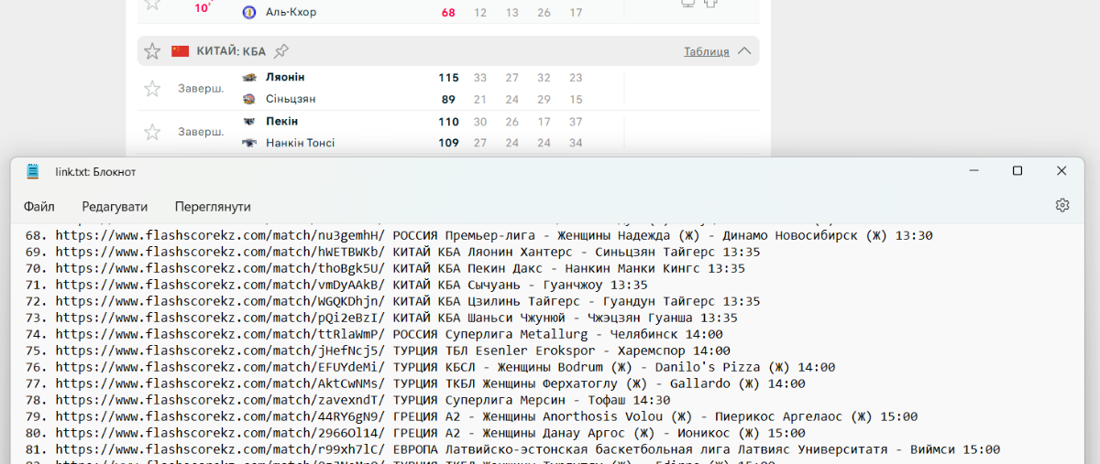The image size is (1100, 464).
Task: Open the Редагувати menu in Notepad
Action: [115, 207]
